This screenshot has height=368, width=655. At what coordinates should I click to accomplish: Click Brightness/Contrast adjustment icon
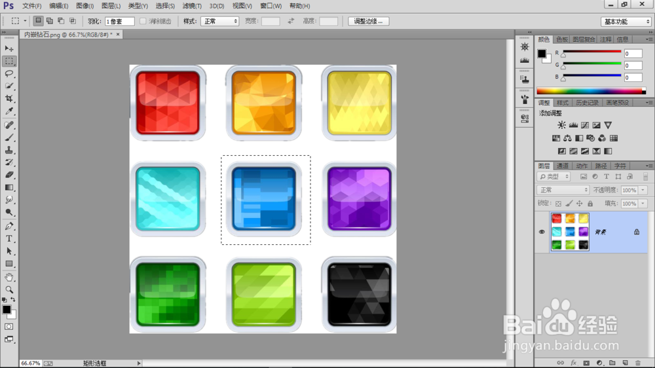562,125
